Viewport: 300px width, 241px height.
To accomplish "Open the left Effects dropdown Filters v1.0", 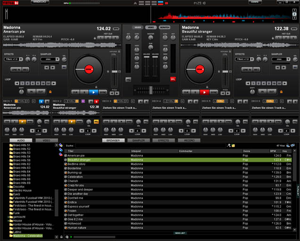I will [x=13, y=59].
